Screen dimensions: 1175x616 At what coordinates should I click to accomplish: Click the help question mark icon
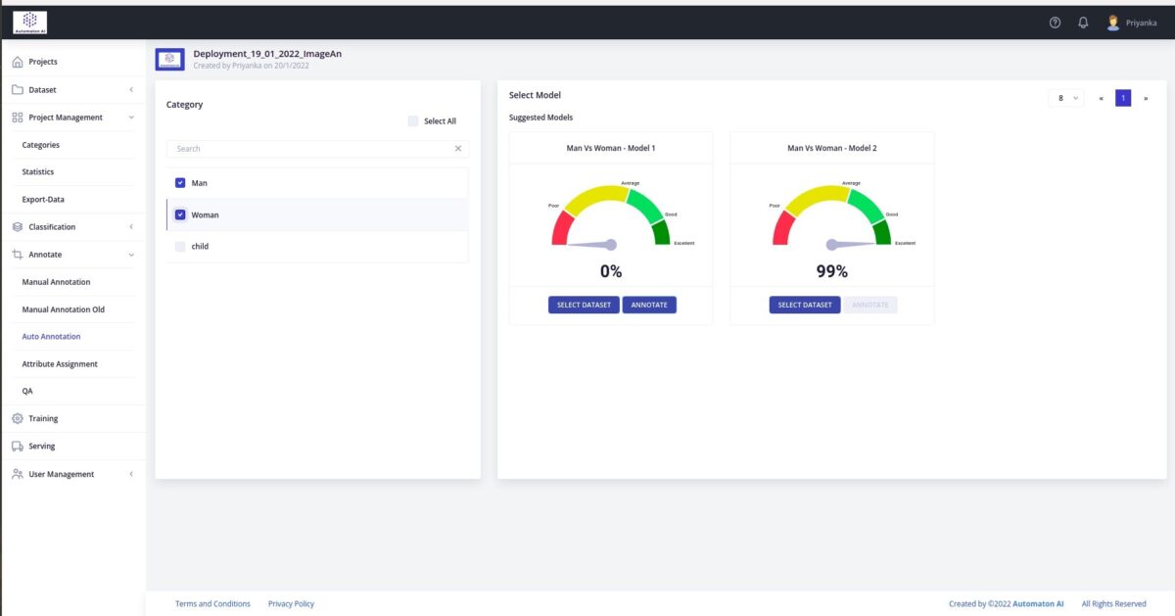1055,23
